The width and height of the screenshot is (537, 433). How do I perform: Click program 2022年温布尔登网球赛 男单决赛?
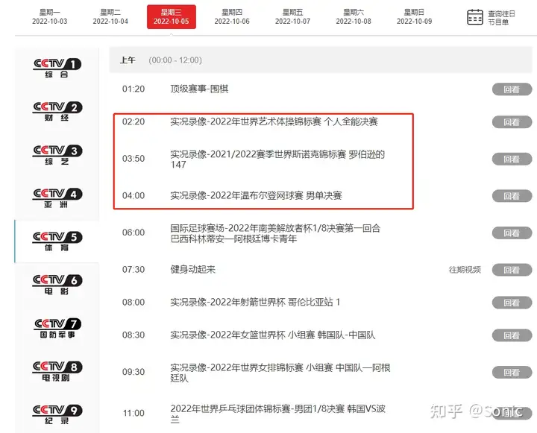point(256,195)
